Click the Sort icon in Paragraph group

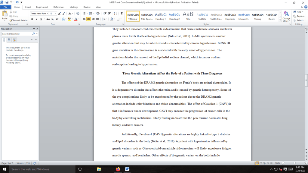[x=116, y=14]
